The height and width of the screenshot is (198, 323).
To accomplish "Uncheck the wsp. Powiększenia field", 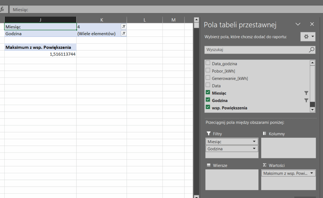I will 208,108.
